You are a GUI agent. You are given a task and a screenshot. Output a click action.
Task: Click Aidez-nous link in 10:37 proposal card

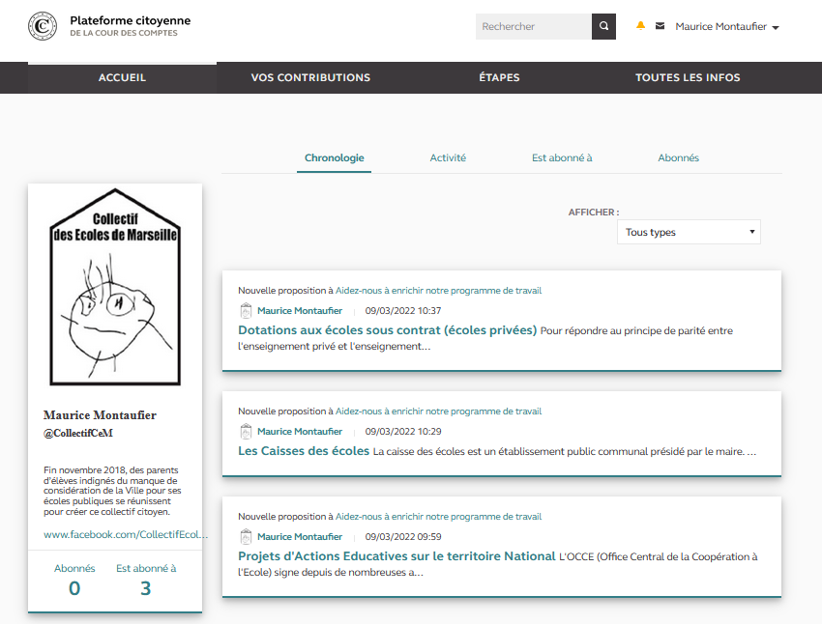point(438,291)
